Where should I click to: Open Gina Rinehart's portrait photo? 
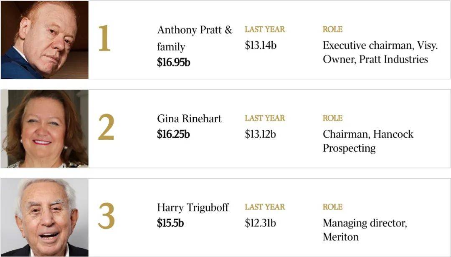pyautogui.click(x=45, y=129)
